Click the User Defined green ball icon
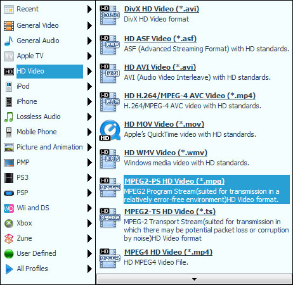The height and width of the screenshot is (285, 293). [x=9, y=253]
